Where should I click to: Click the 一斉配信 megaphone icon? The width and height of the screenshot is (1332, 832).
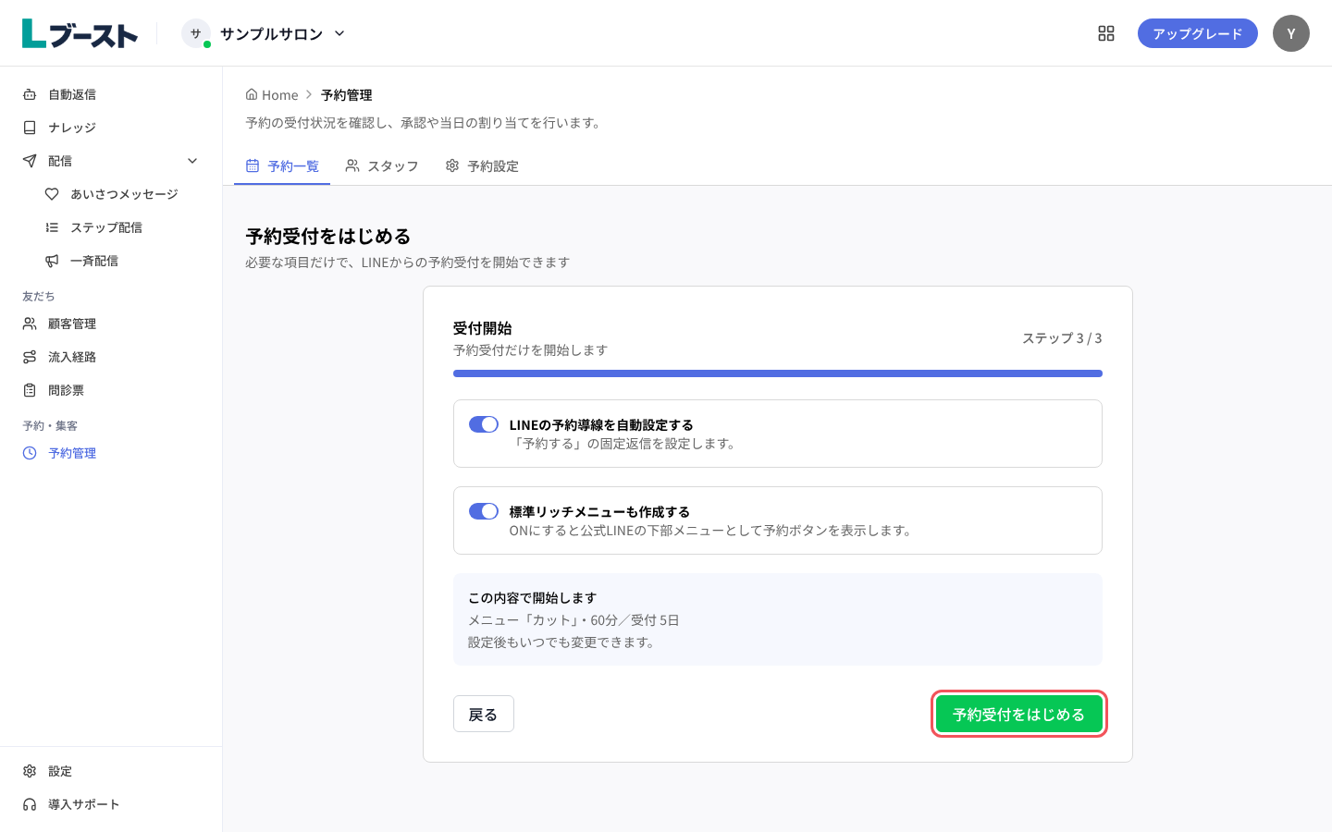click(x=52, y=261)
